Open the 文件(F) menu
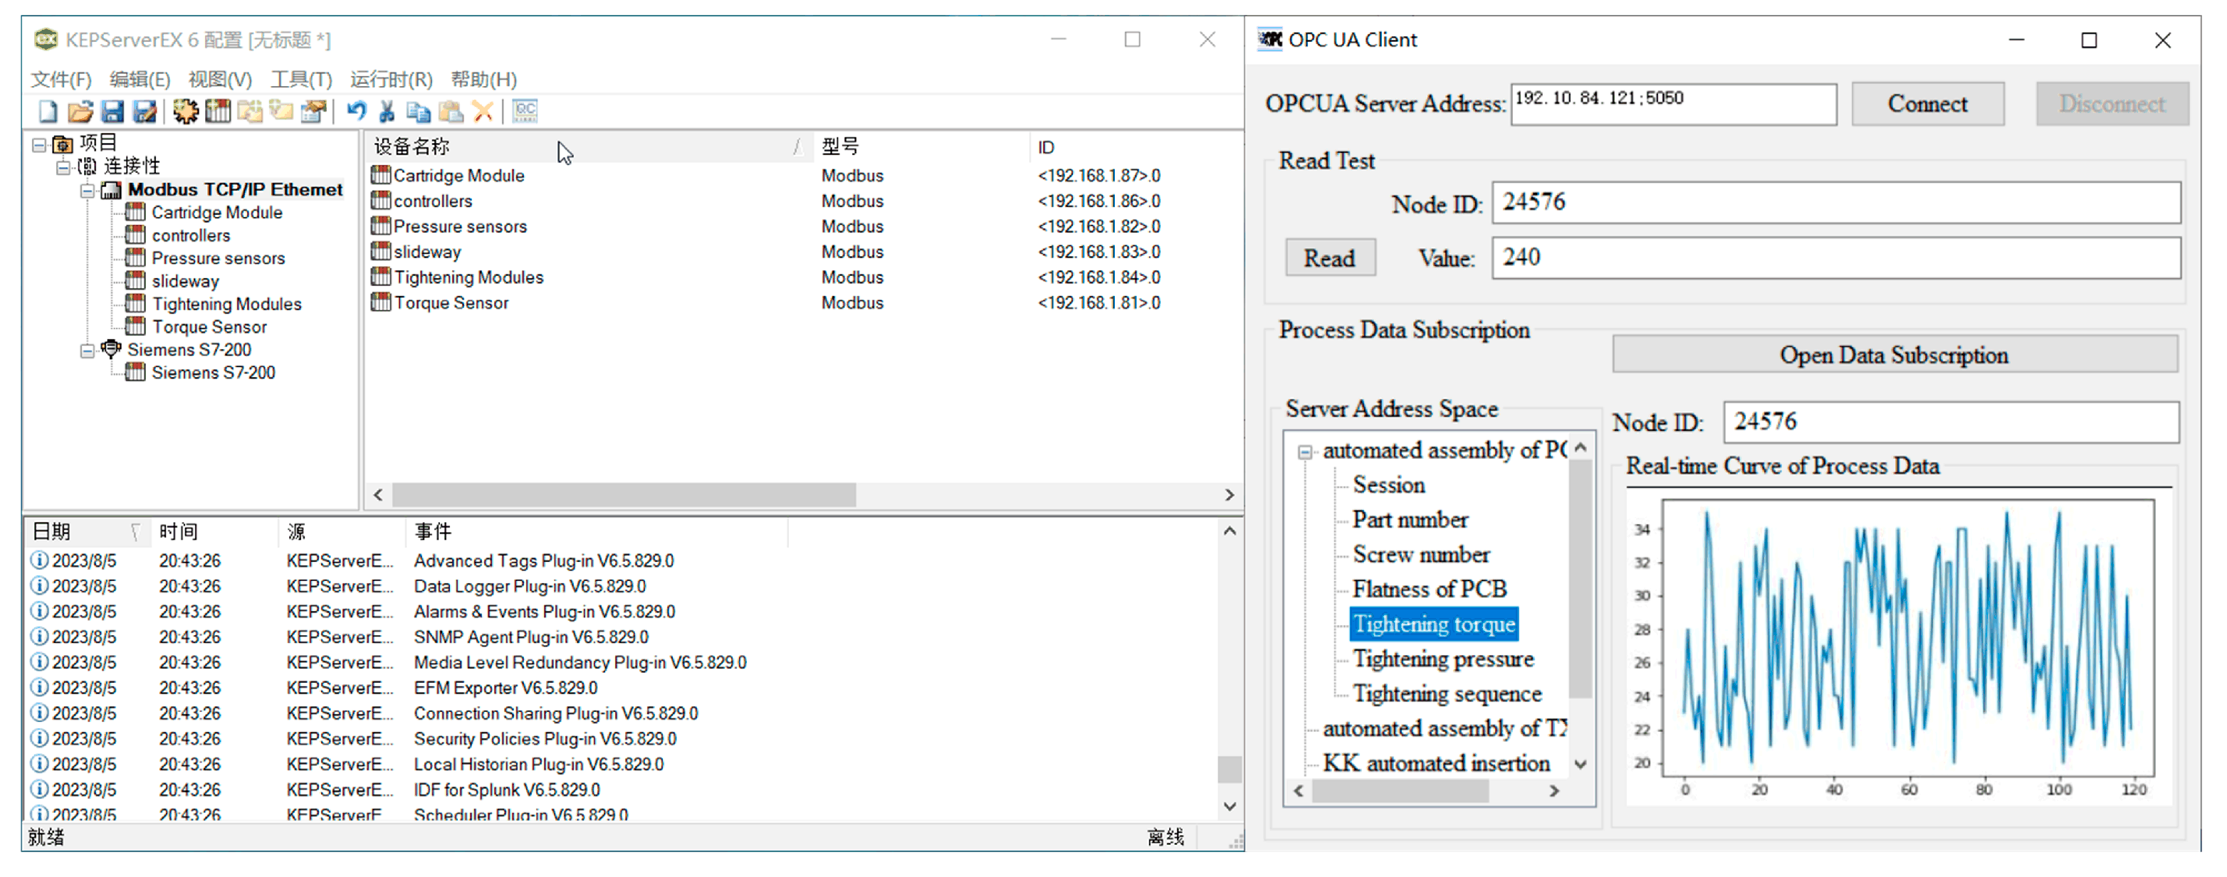Image resolution: width=2227 pixels, height=877 pixels. [x=61, y=80]
